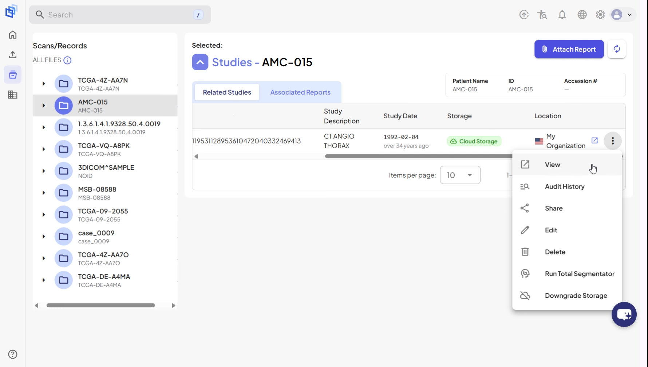Open the Organization building sidebar icon

[x=13, y=95]
